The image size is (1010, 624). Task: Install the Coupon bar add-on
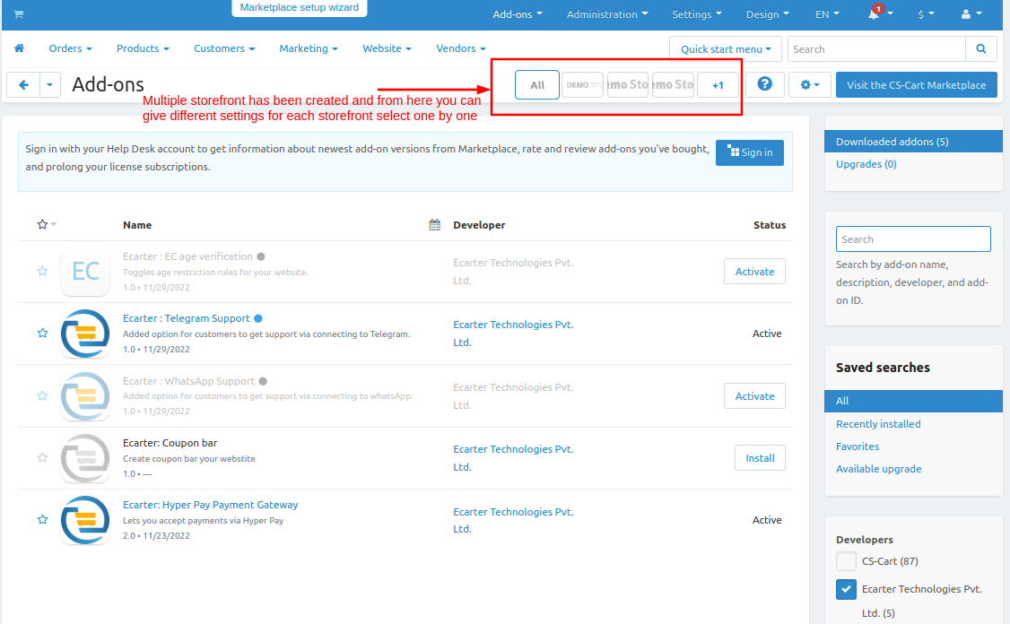(x=760, y=458)
